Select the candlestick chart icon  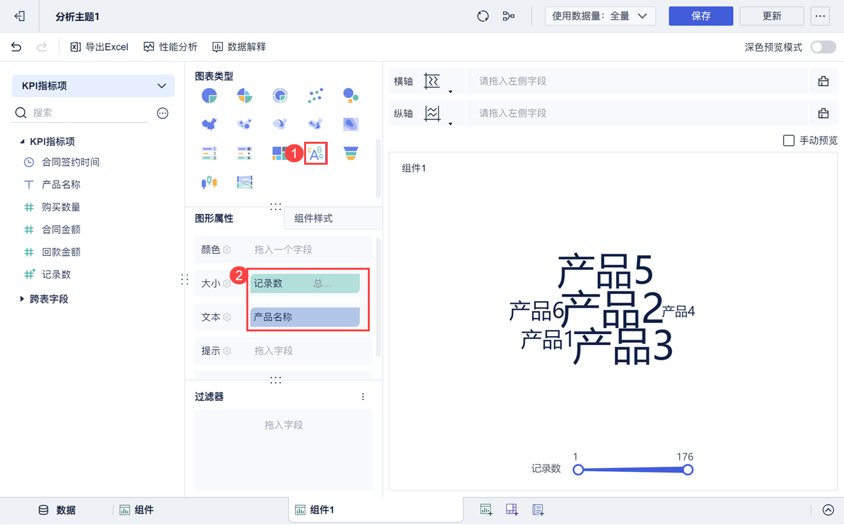point(210,182)
